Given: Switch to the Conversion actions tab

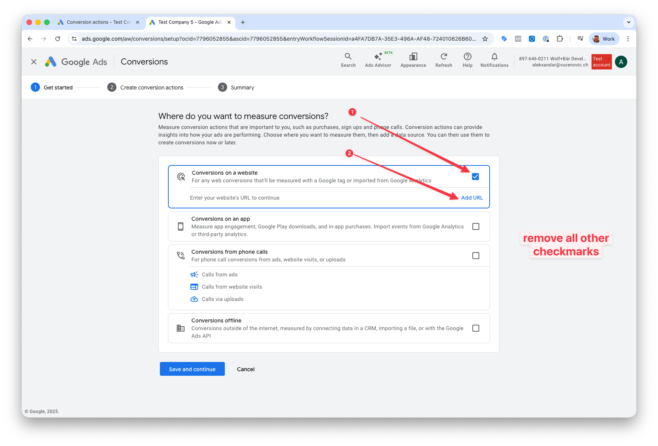Looking at the screenshot, I should pyautogui.click(x=96, y=22).
